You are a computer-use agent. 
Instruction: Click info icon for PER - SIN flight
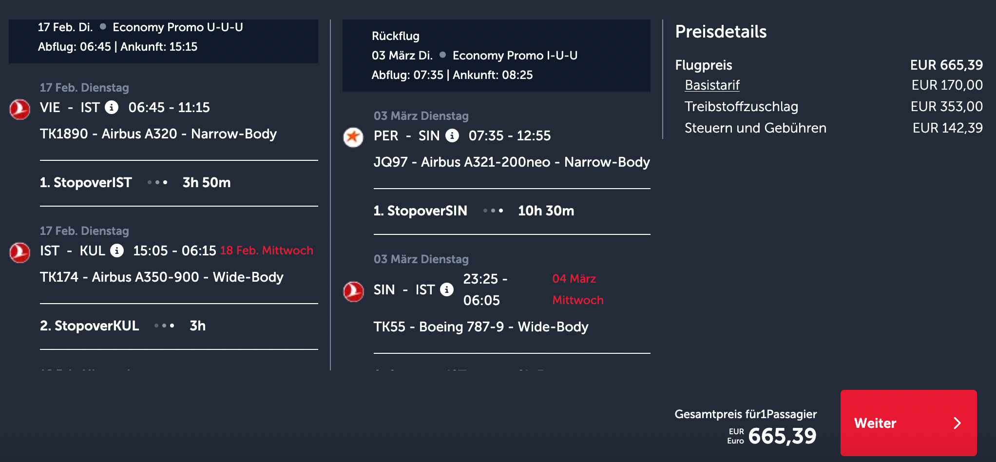[x=452, y=135]
